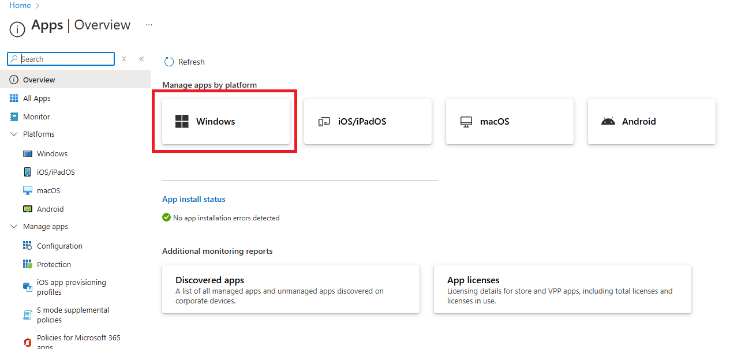730x349 pixels.
Task: Open Android under Platforms in sidebar
Action: 50,209
